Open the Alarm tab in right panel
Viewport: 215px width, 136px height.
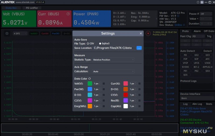(x=197, y=31)
